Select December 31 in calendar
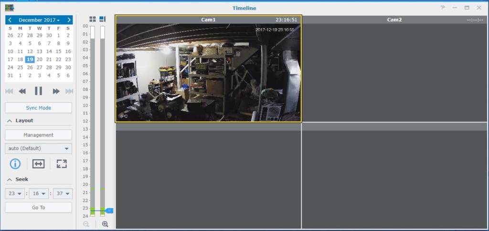 [x=11, y=76]
